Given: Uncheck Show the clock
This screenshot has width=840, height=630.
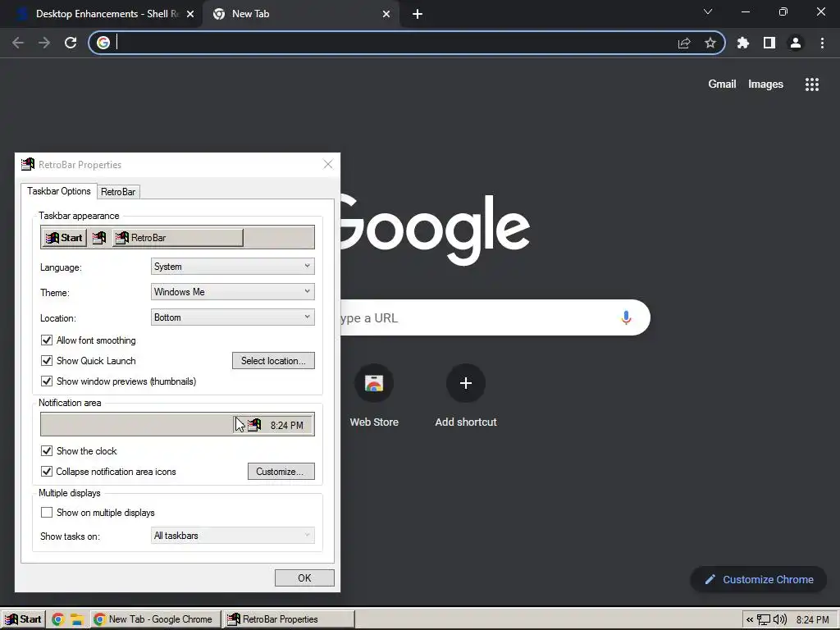Looking at the screenshot, I should point(47,450).
